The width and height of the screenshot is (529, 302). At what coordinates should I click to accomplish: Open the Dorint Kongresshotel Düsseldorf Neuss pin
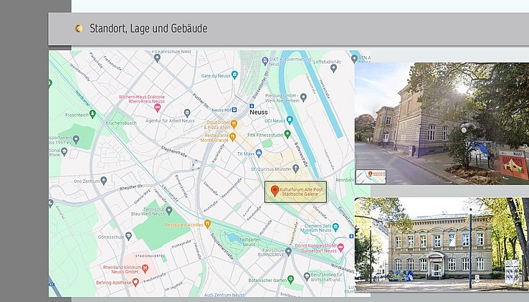(x=340, y=247)
